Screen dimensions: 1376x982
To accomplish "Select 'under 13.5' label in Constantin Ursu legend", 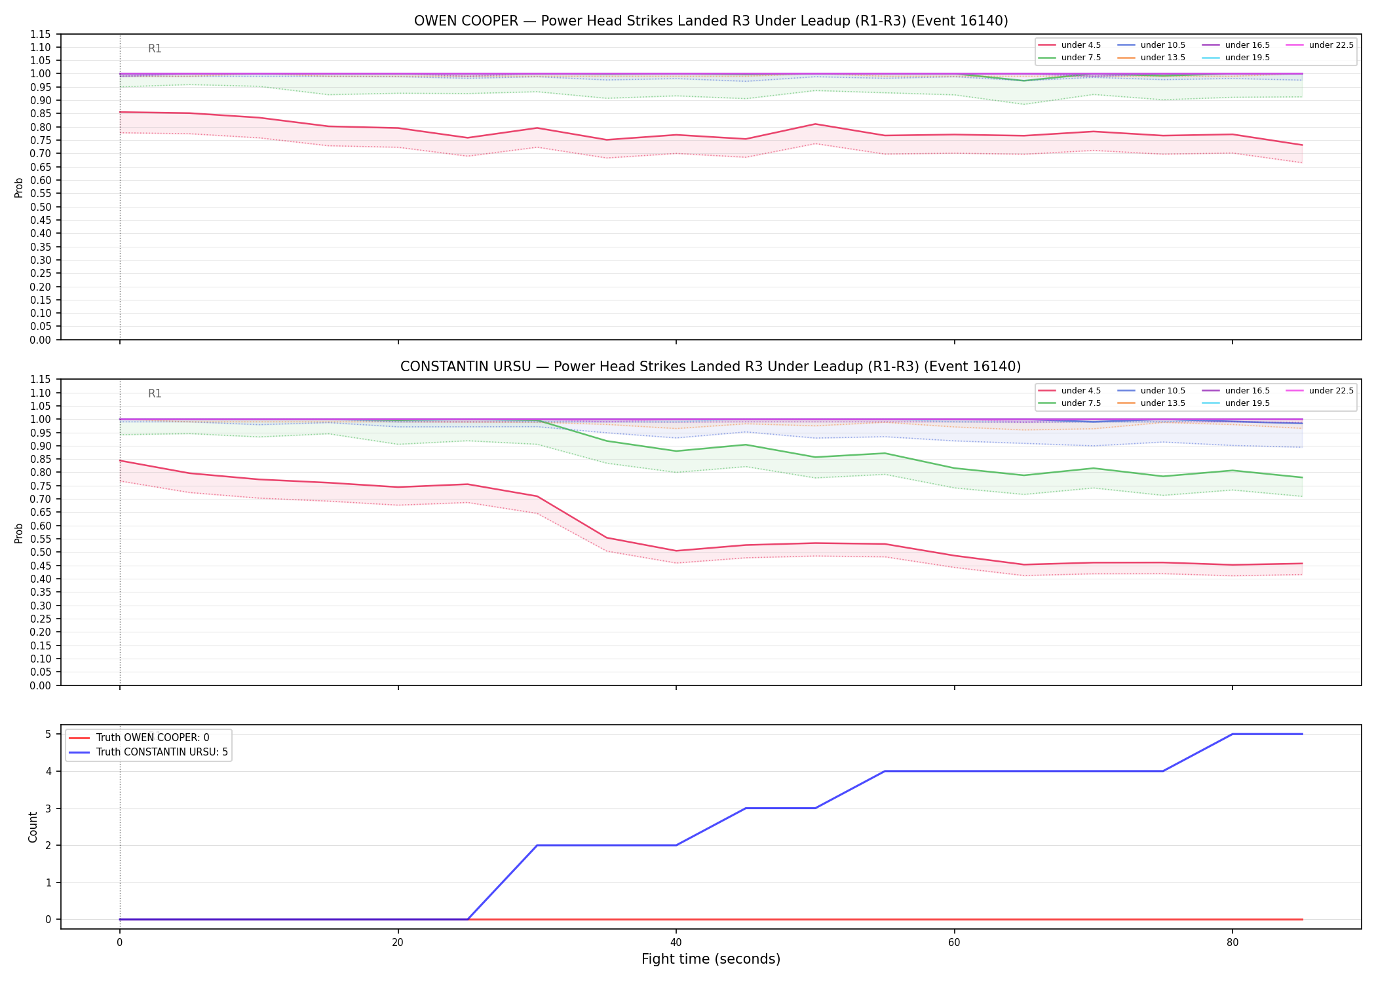I will pos(1163,403).
